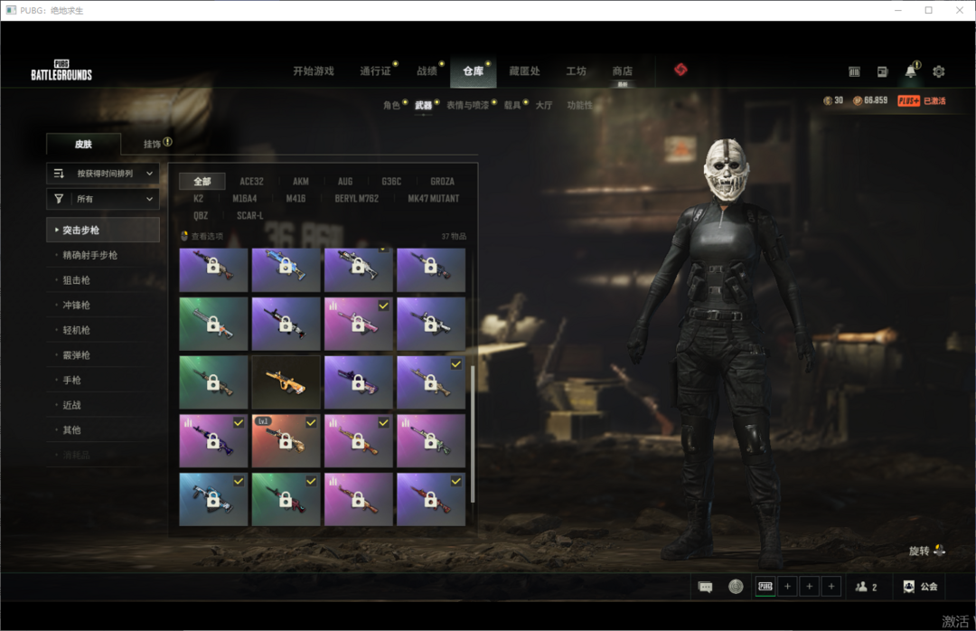Expand the 狙击枪 category
This screenshot has height=631, width=976.
pyautogui.click(x=103, y=279)
